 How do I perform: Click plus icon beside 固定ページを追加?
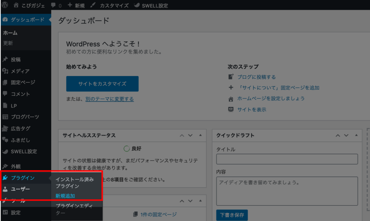coord(231,88)
